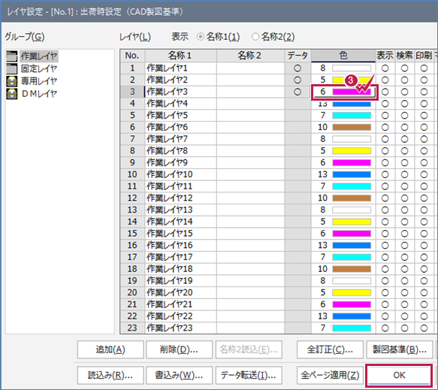Select the 名称2(2) display radio button

click(x=255, y=37)
